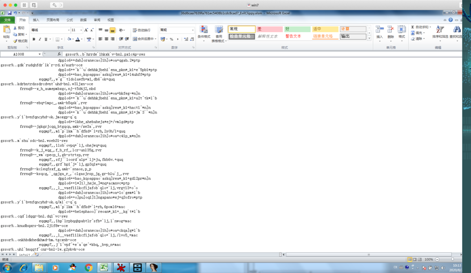The image size is (471, 273).
Task: Align text right
Action: click(x=112, y=39)
